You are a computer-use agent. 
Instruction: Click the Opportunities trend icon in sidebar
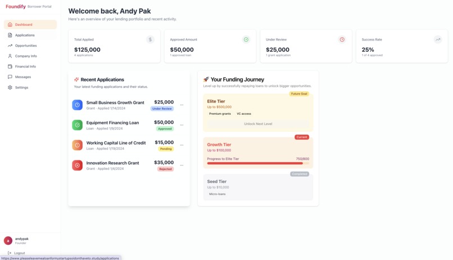(x=10, y=46)
